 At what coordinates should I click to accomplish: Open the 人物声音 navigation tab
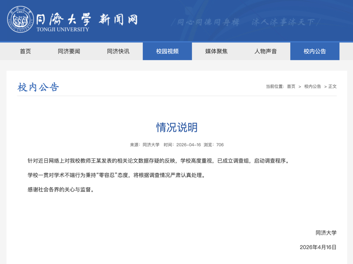tap(265, 51)
